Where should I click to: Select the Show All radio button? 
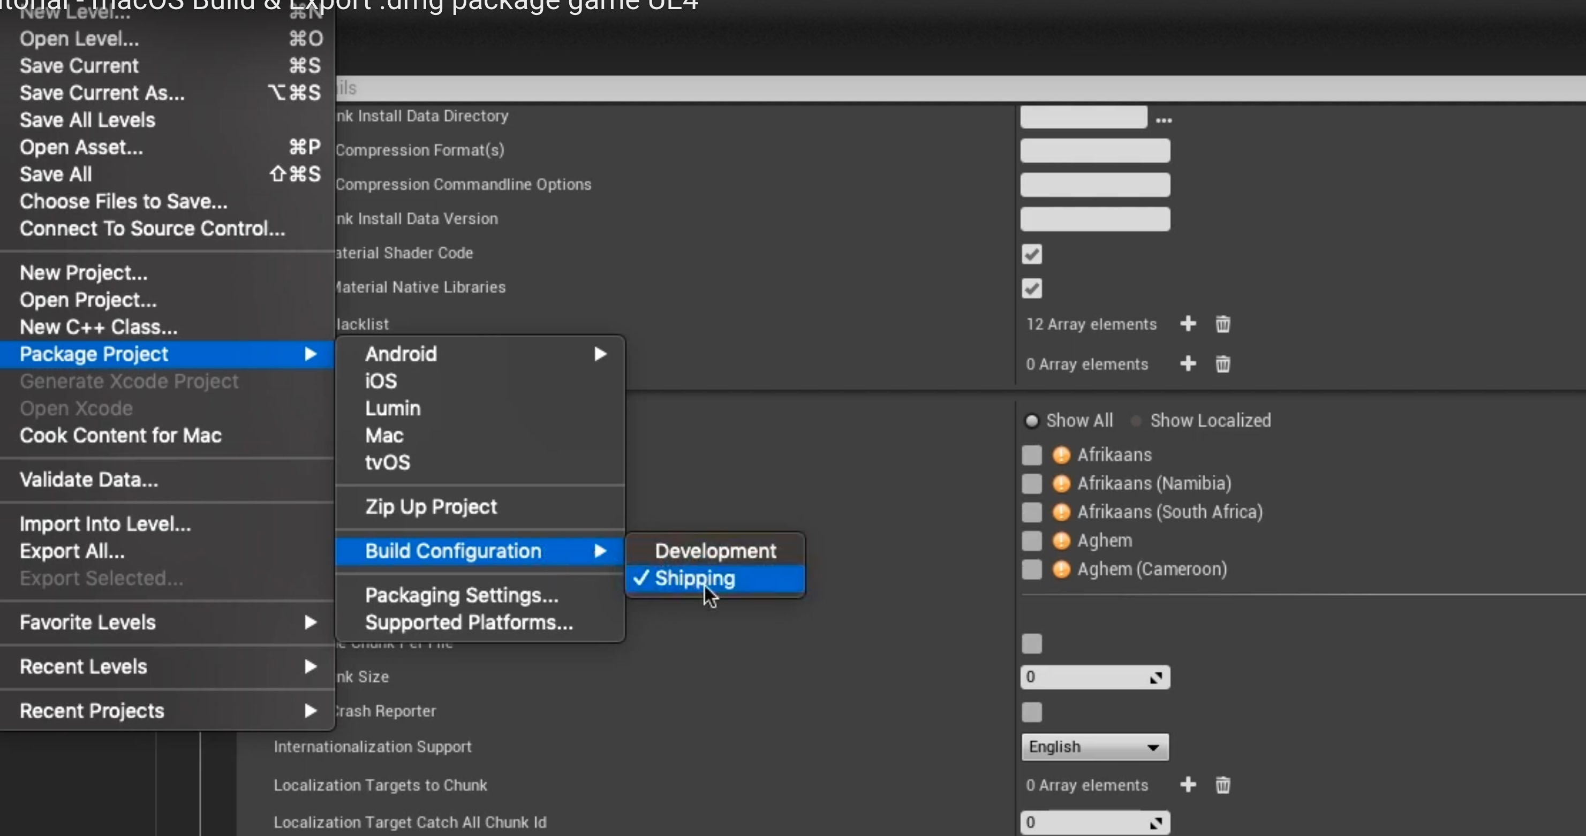coord(1031,421)
